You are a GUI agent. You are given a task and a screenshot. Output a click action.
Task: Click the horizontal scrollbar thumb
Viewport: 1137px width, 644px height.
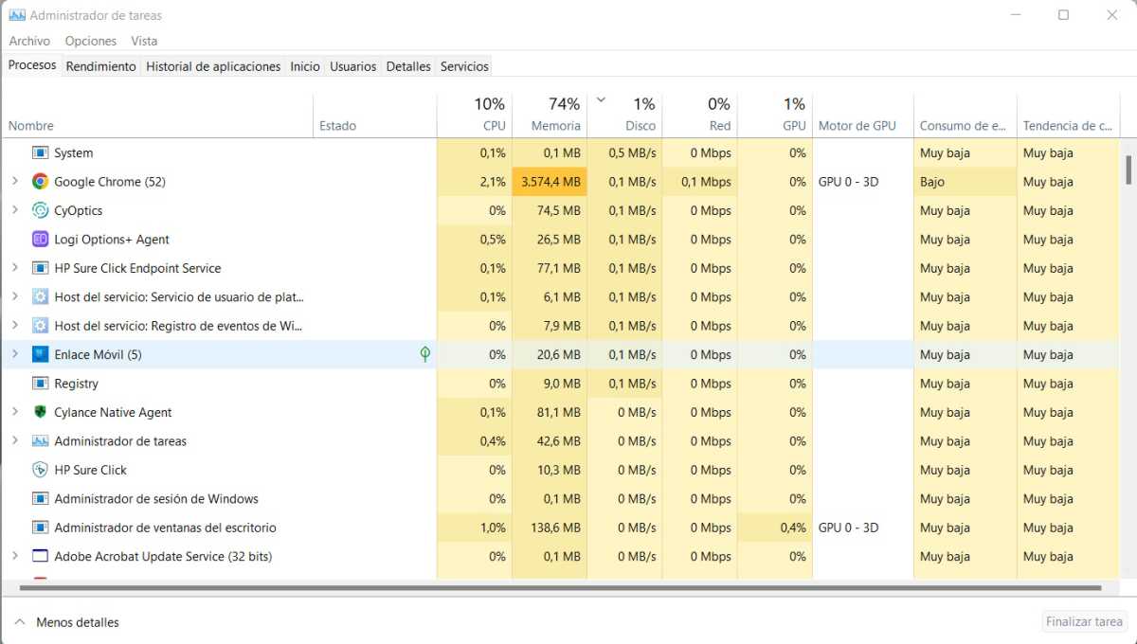[x=560, y=588]
